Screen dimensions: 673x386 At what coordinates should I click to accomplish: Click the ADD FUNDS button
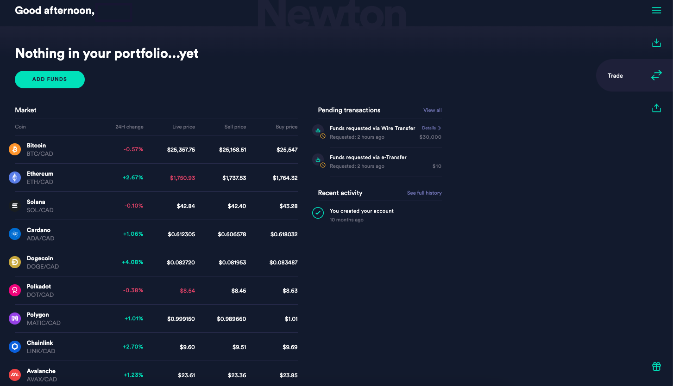50,80
